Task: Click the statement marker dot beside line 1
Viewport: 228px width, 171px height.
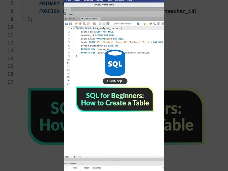Action: pyautogui.click(x=71, y=28)
